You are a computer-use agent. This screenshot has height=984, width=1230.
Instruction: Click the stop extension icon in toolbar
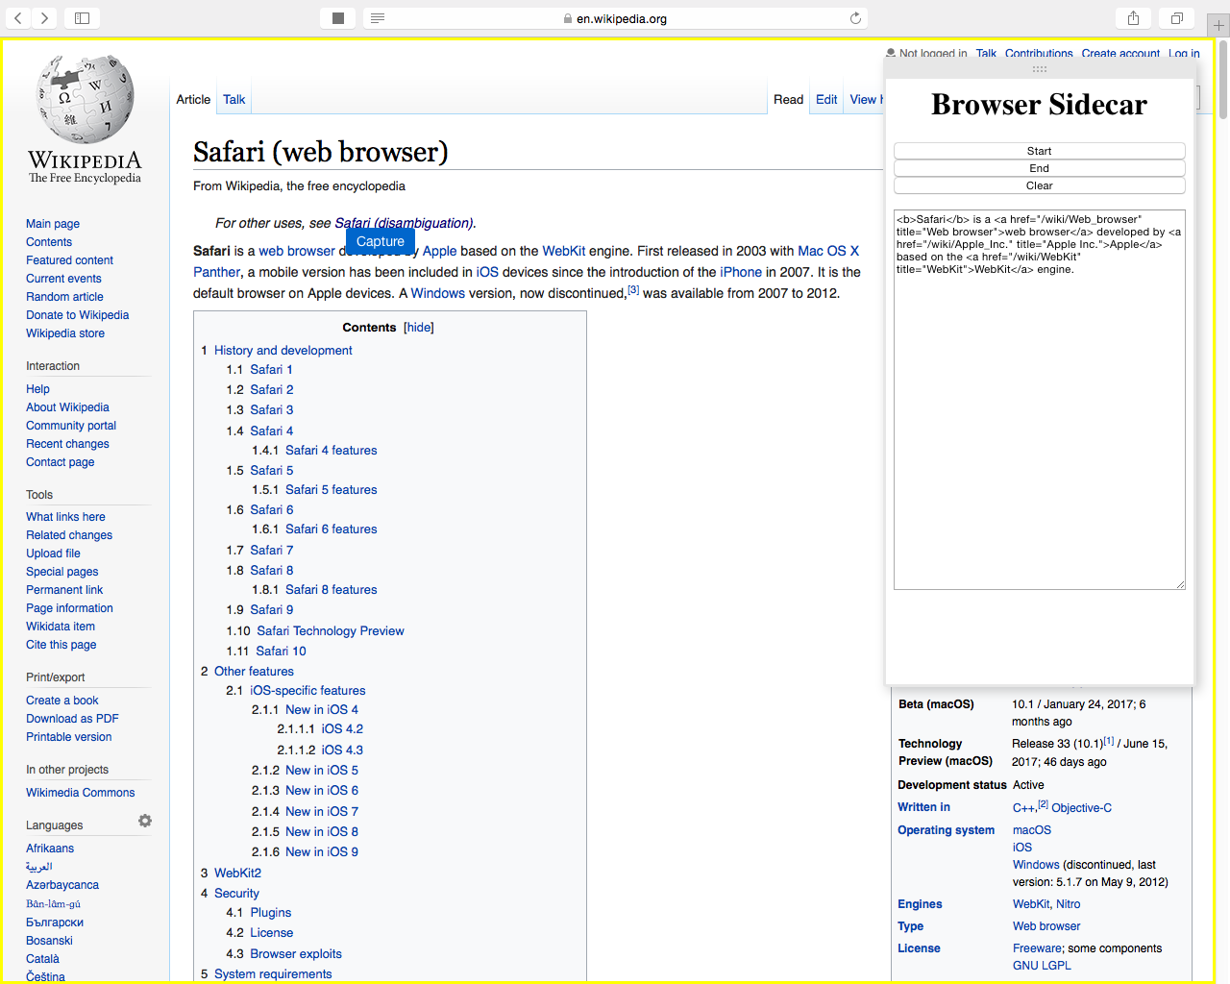pyautogui.click(x=337, y=17)
